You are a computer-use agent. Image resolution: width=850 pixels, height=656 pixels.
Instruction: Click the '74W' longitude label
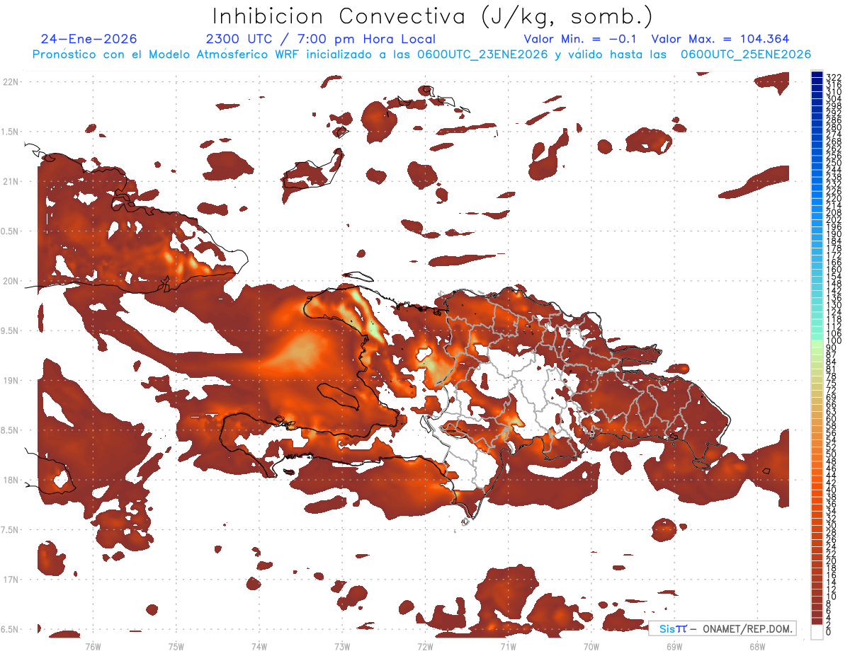click(259, 646)
